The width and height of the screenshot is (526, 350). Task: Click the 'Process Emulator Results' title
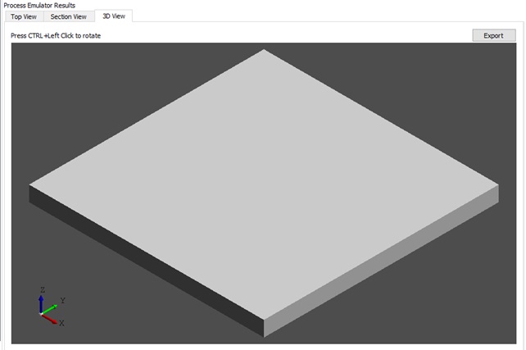pos(39,6)
